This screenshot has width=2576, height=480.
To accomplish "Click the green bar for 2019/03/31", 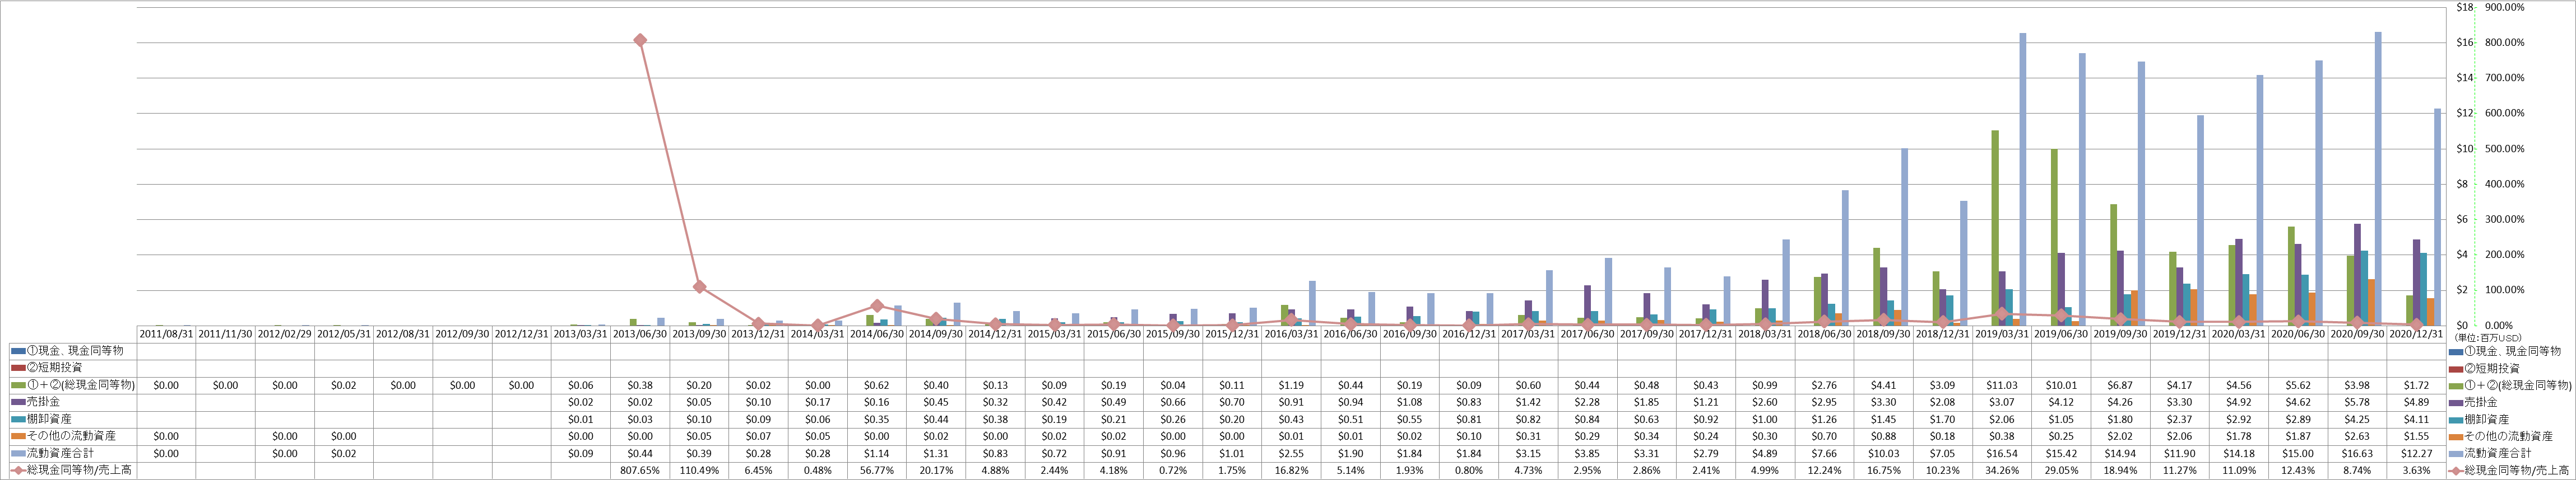I will click(1995, 228).
